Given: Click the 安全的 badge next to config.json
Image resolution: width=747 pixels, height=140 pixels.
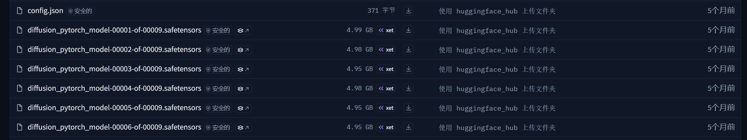Looking at the screenshot, I should pyautogui.click(x=80, y=11).
